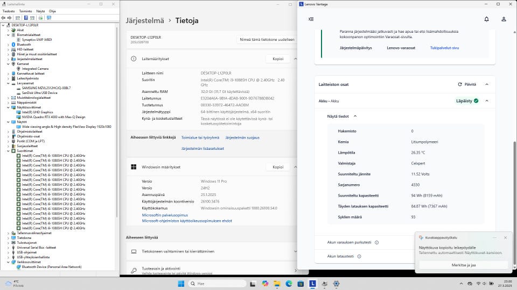This screenshot has height=290, width=517.
Task: Open the Tiedosto menu in Device Manager
Action: point(9,11)
